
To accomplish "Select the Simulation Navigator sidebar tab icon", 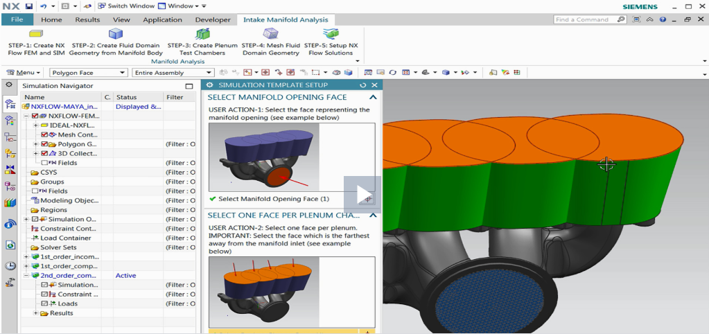I will tap(10, 105).
